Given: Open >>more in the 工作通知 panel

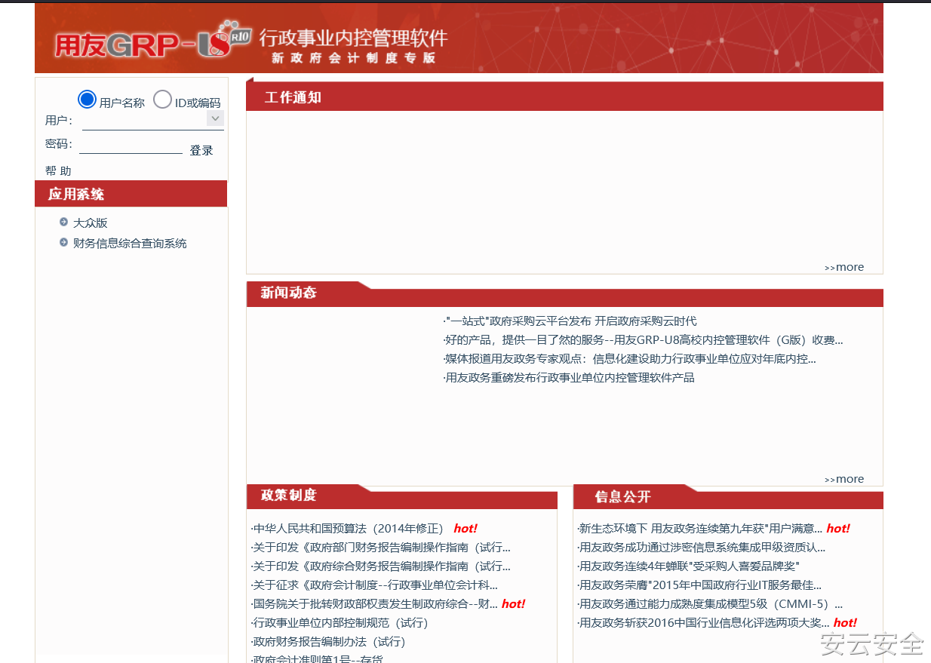Looking at the screenshot, I should pos(844,267).
